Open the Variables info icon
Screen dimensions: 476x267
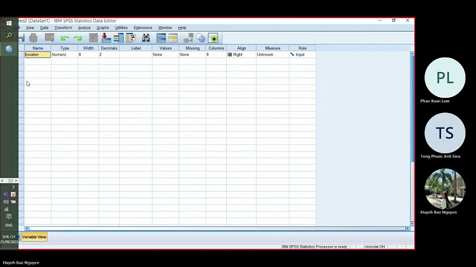point(118,38)
